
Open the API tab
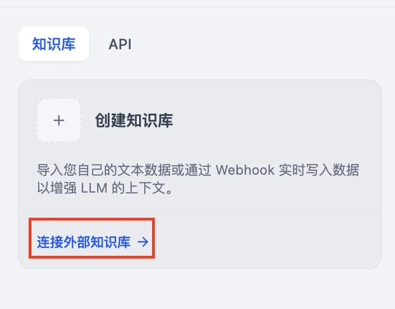120,44
